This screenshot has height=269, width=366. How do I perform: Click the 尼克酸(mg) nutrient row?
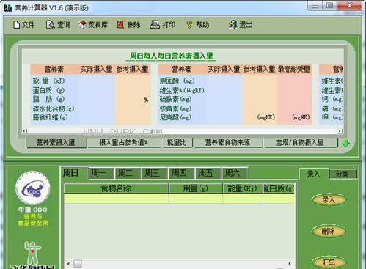175,117
